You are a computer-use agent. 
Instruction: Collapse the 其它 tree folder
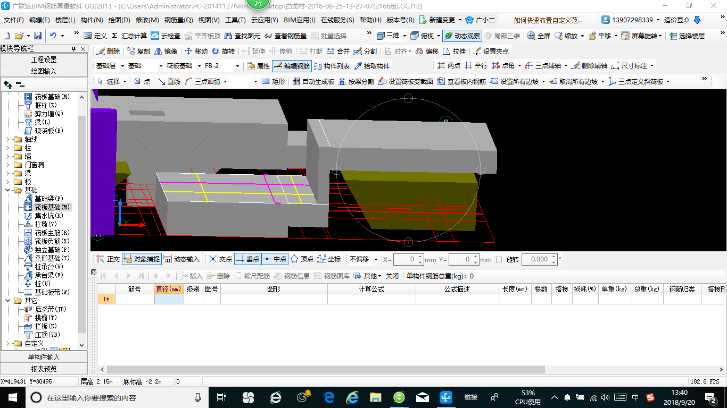pos(7,301)
